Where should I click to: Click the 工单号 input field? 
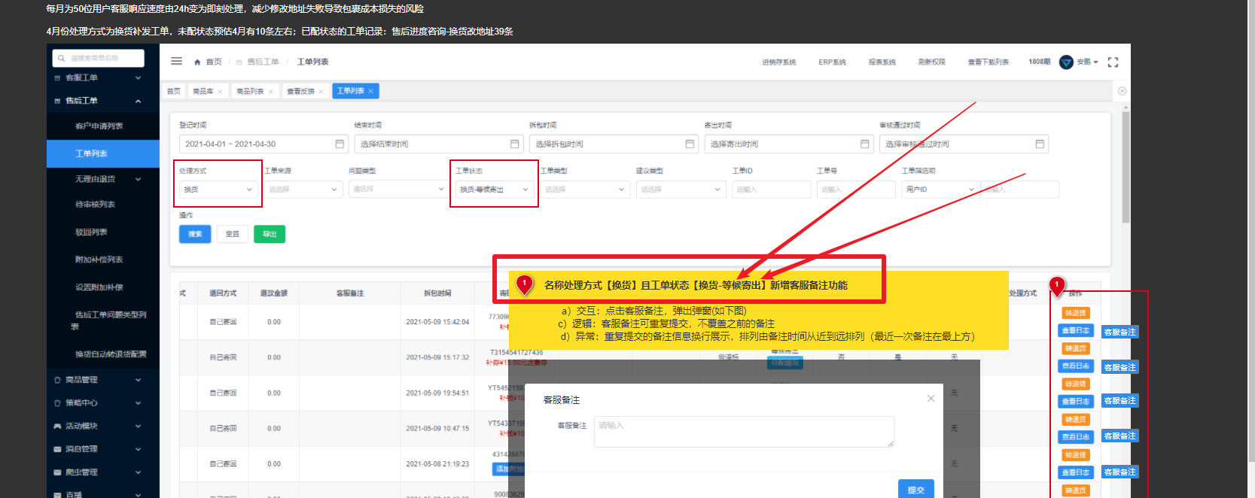856,190
